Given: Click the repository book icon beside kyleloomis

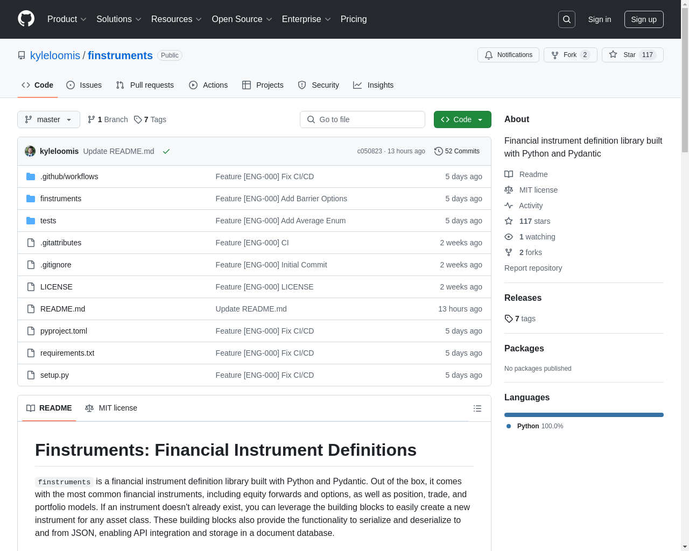Looking at the screenshot, I should tap(22, 55).
